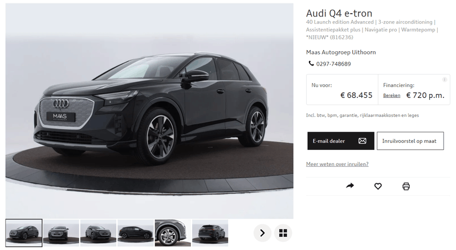Click the Bereken financing link
Screen dimensions: 456x250
[x=392, y=96]
